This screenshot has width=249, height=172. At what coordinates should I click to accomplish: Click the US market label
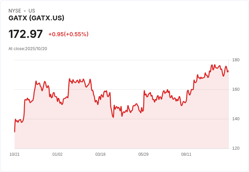pyautogui.click(x=32, y=11)
